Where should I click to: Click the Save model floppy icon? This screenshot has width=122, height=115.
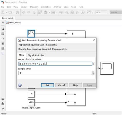[x=18, y=12]
